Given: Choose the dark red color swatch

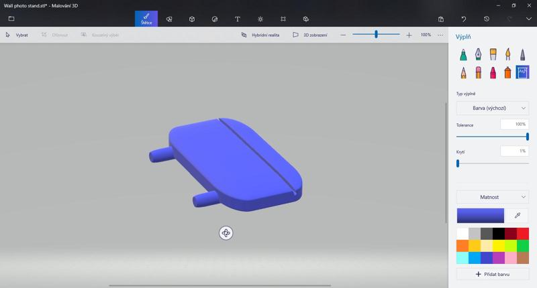Looking at the screenshot, I should [511, 234].
